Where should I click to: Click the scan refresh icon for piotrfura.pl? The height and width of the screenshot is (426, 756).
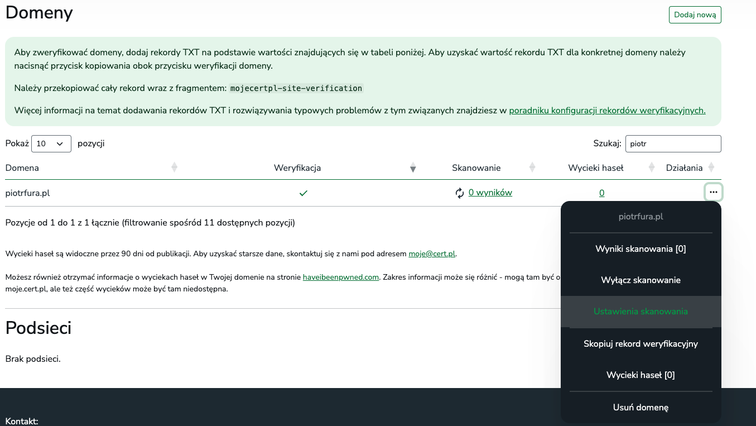point(460,193)
